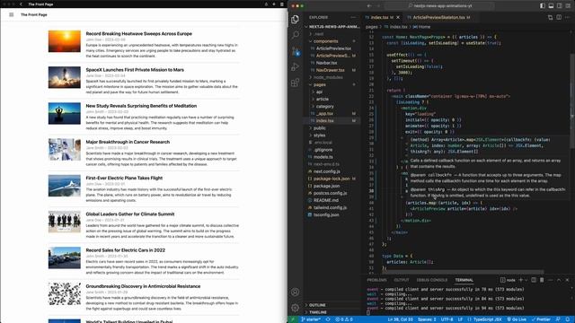Split the editor to the right
The image size is (575, 323).
pos(559,17)
